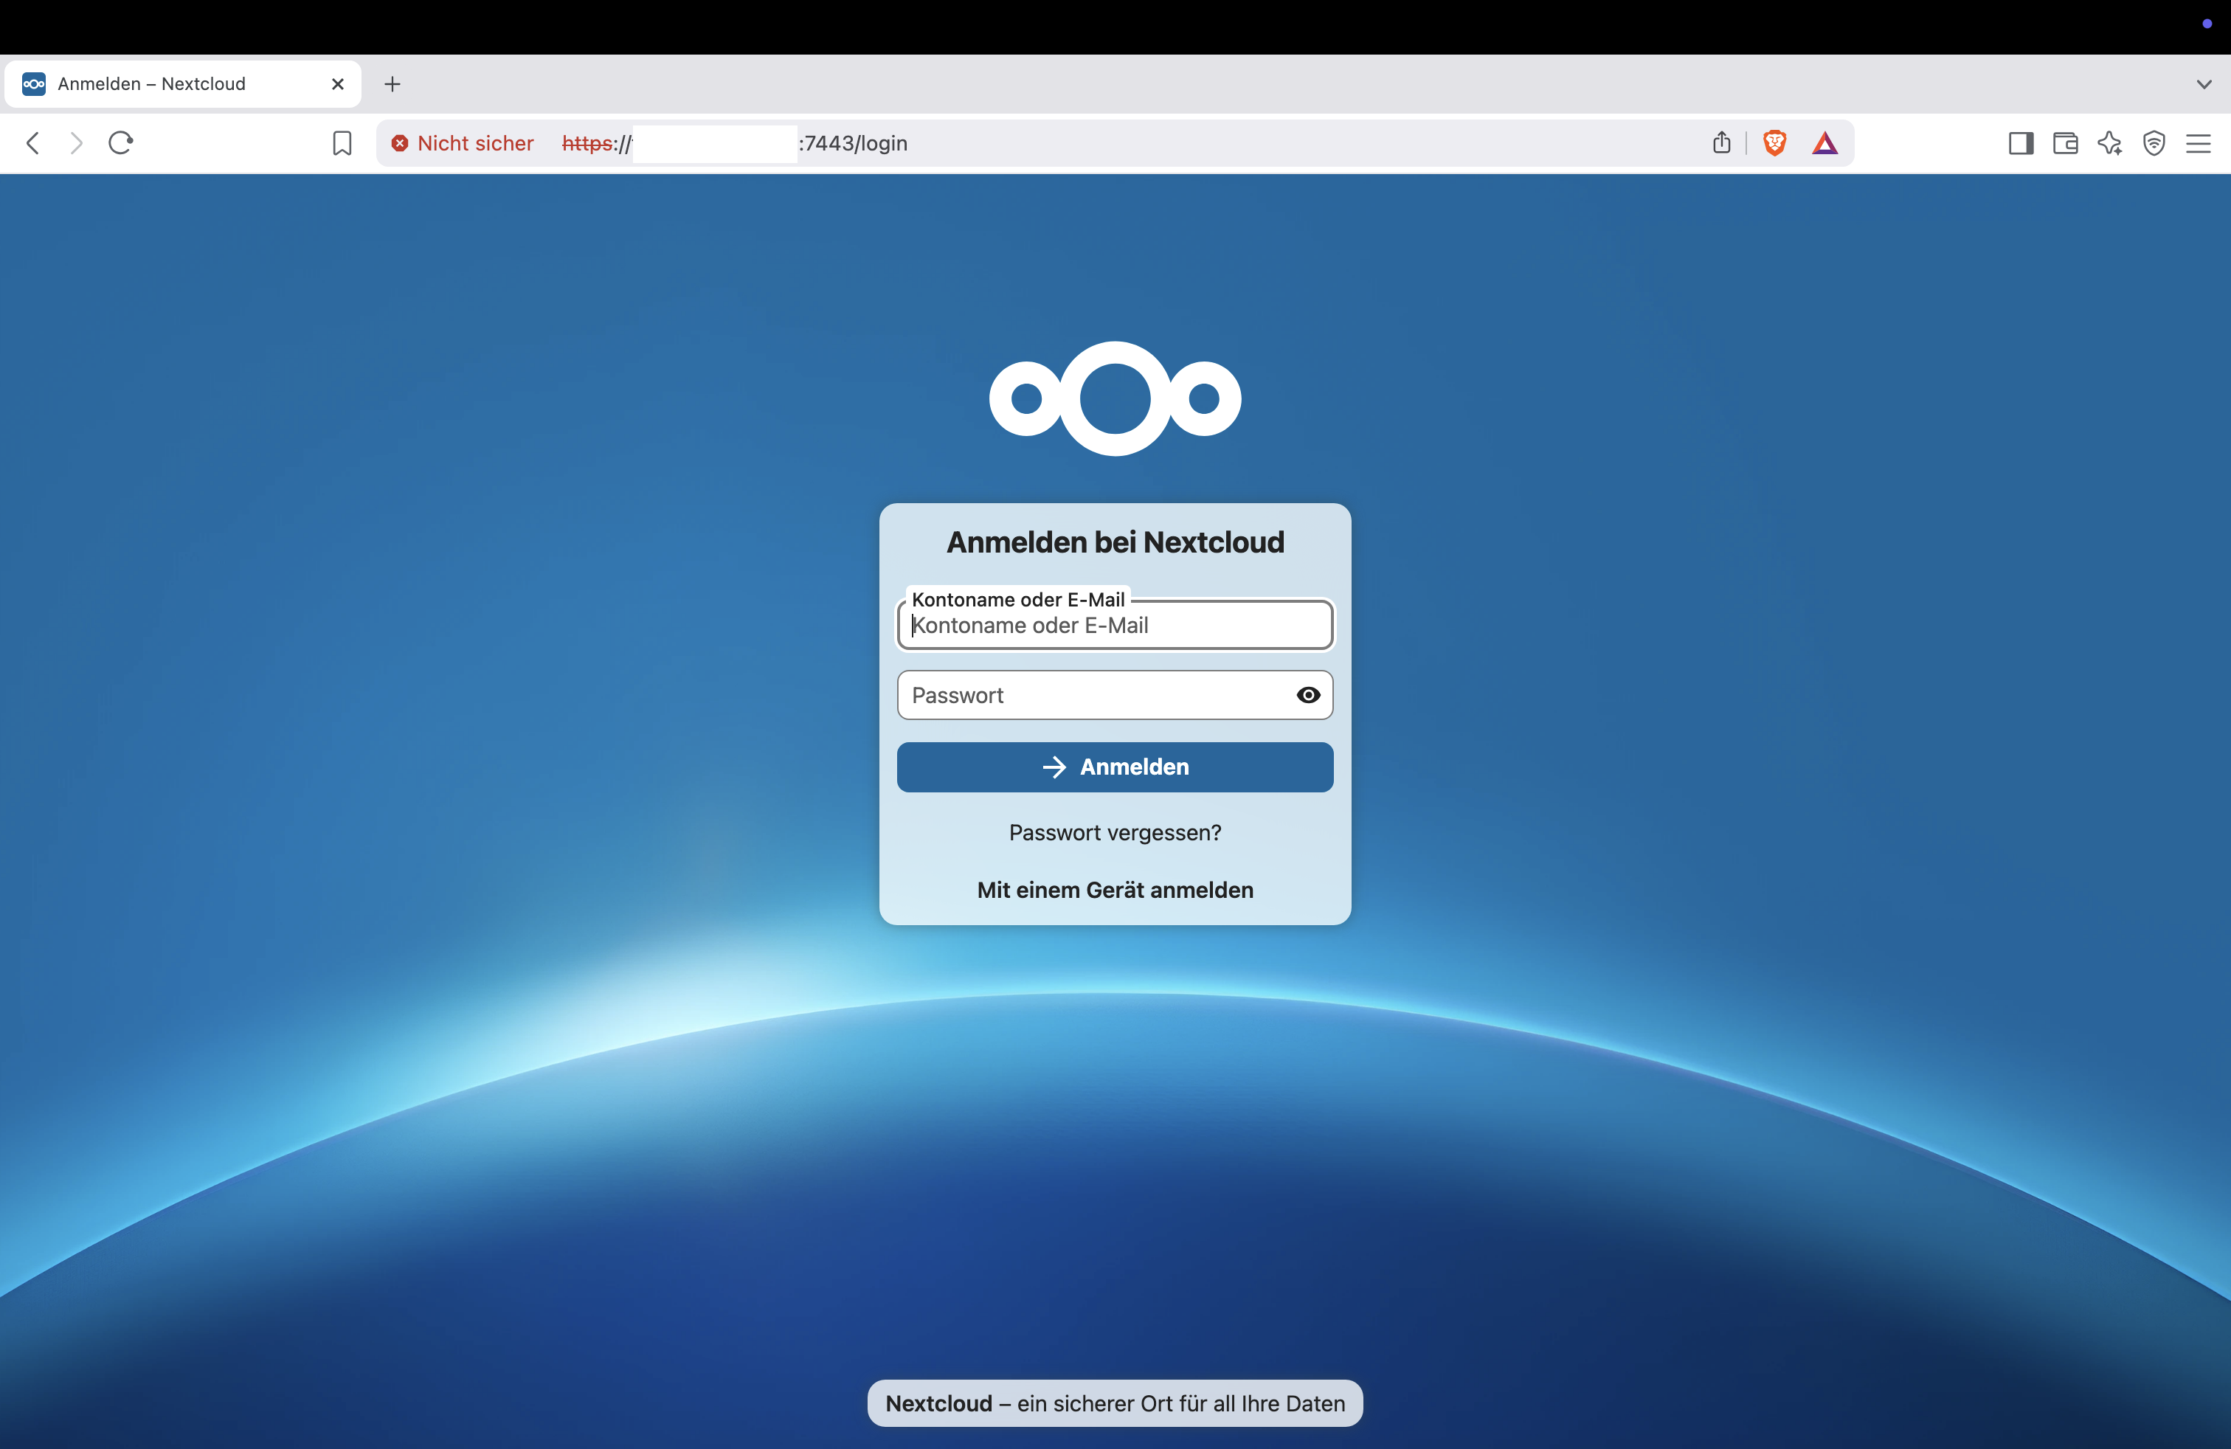Image resolution: width=2231 pixels, height=1449 pixels.
Task: Go forward with the browser forward arrow
Action: (77, 142)
